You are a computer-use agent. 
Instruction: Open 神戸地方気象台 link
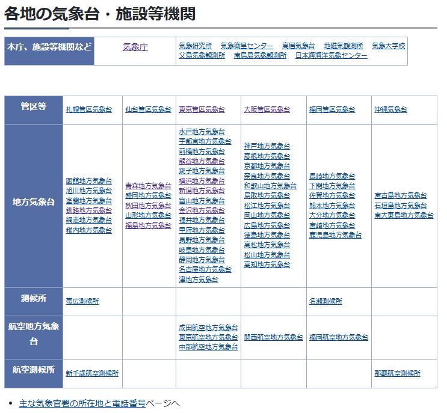click(x=267, y=147)
